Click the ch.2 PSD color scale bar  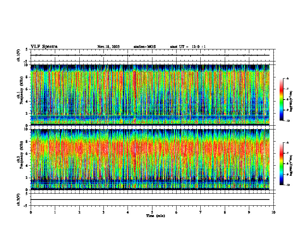click(x=281, y=164)
